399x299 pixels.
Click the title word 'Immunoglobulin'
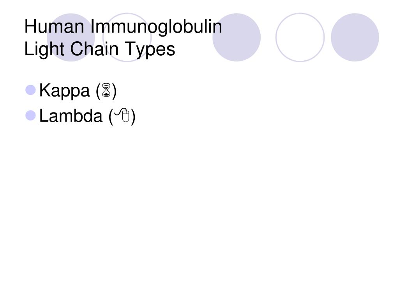point(156,27)
